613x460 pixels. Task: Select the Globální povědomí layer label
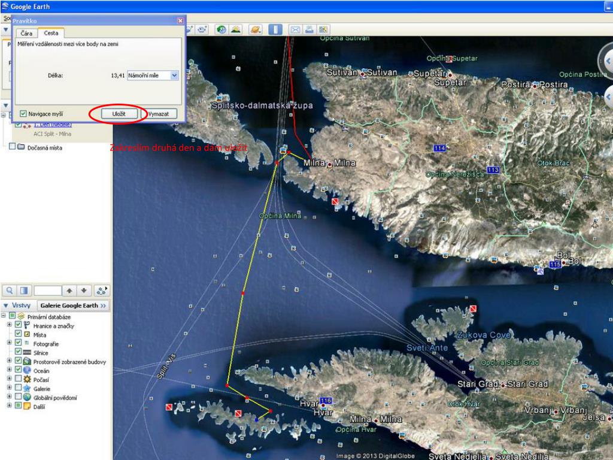pos(55,398)
